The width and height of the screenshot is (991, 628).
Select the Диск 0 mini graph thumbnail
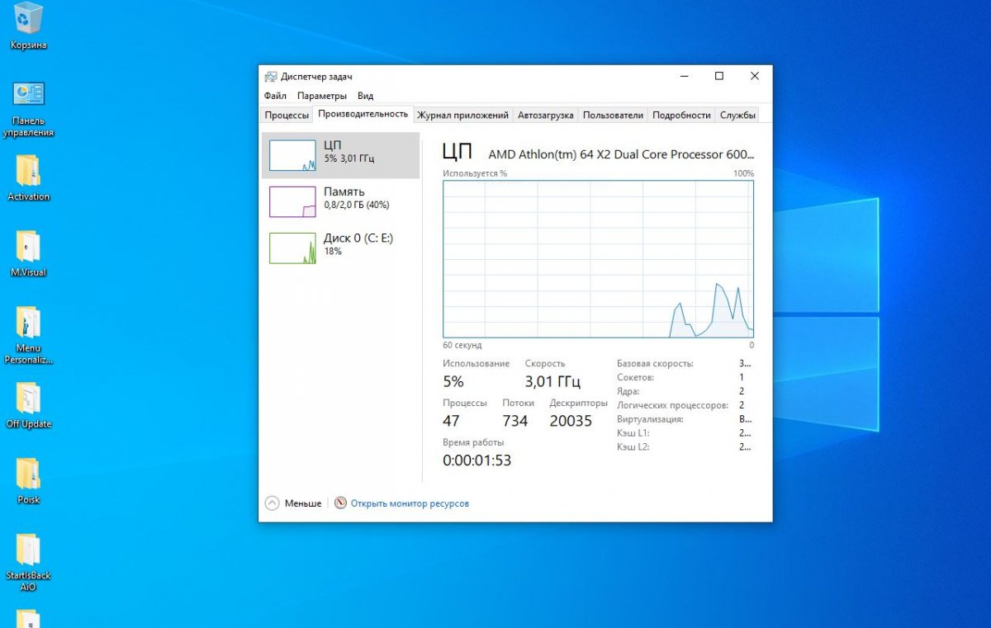(x=292, y=248)
